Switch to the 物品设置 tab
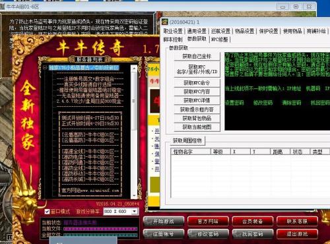 pos(244,31)
